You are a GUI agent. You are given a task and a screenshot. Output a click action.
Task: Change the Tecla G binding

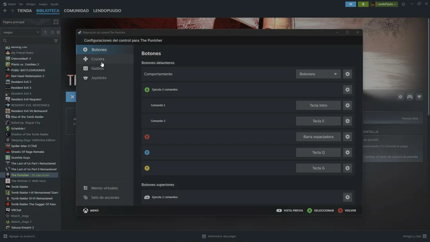click(318, 168)
